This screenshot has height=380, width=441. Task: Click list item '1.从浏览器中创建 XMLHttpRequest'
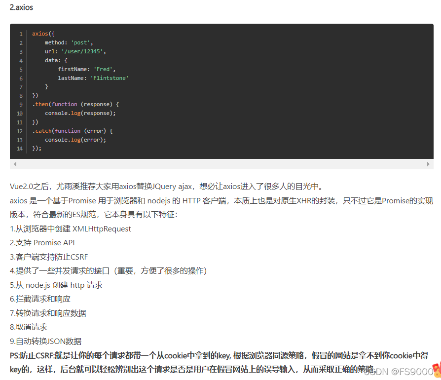[x=71, y=228]
